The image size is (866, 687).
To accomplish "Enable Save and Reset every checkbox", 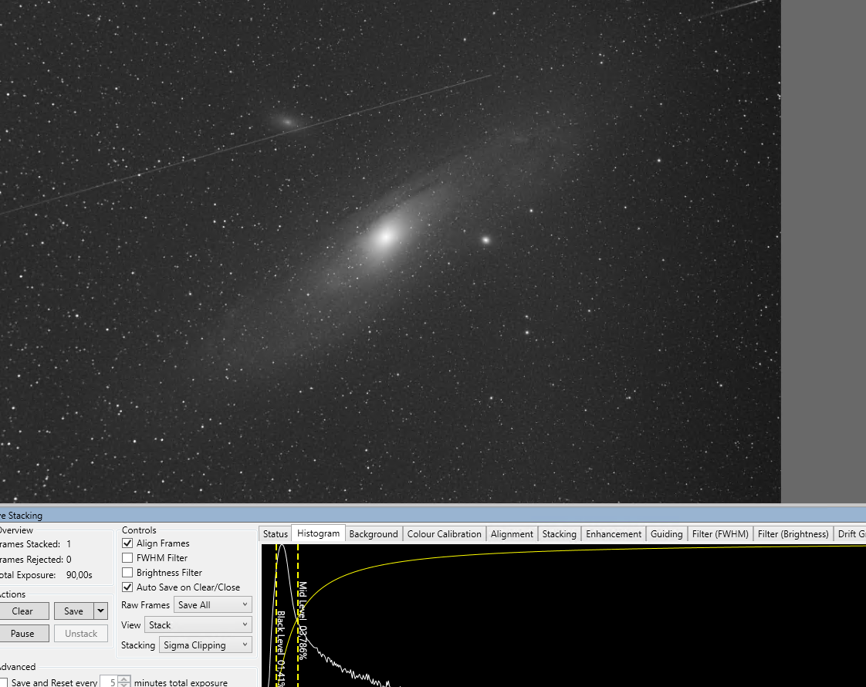I will pos(3,682).
